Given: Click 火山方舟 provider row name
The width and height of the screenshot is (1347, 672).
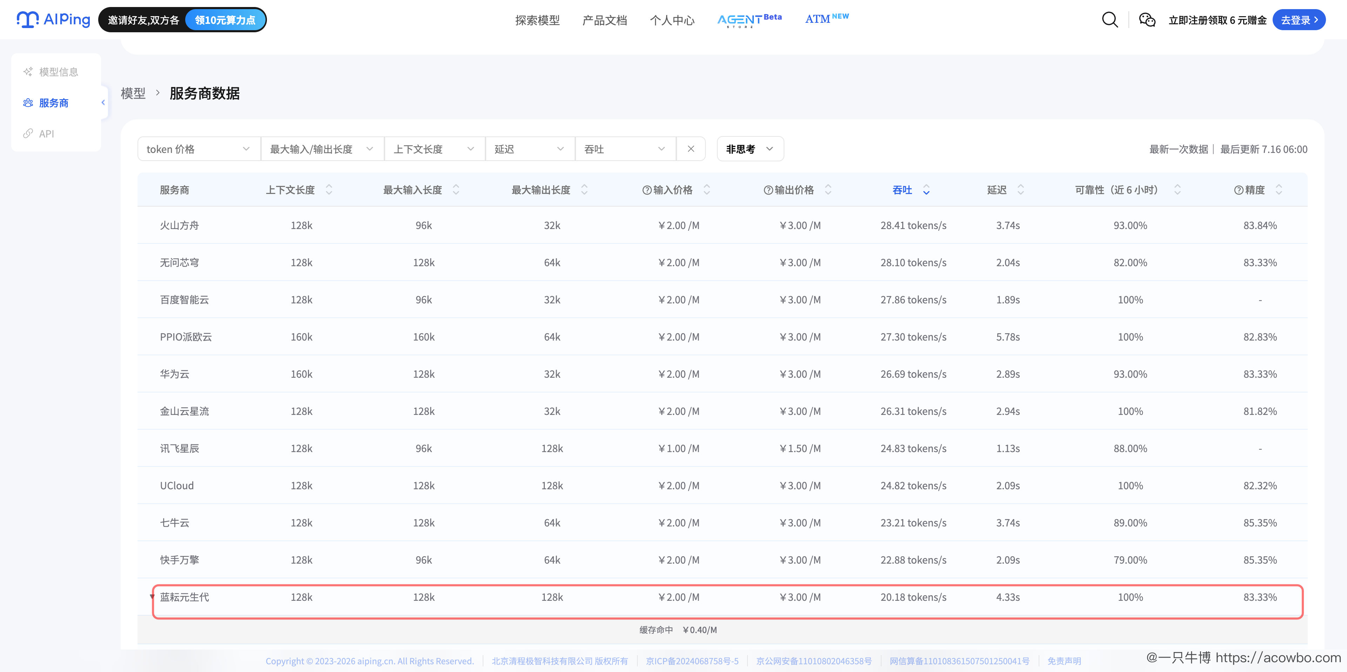Looking at the screenshot, I should (179, 226).
